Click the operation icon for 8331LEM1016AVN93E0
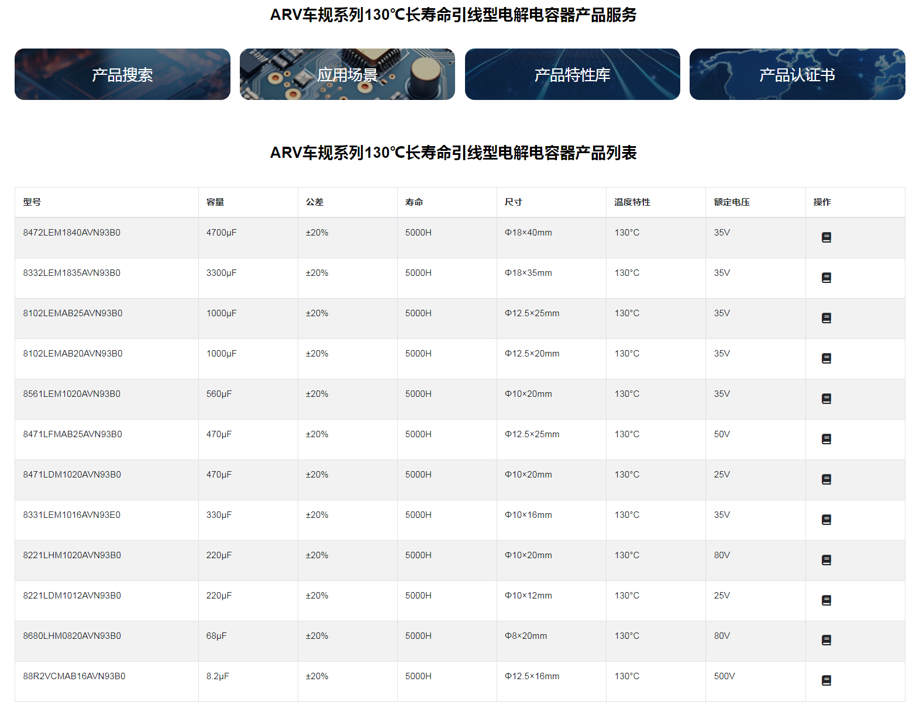This screenshot has width=923, height=709. (826, 520)
